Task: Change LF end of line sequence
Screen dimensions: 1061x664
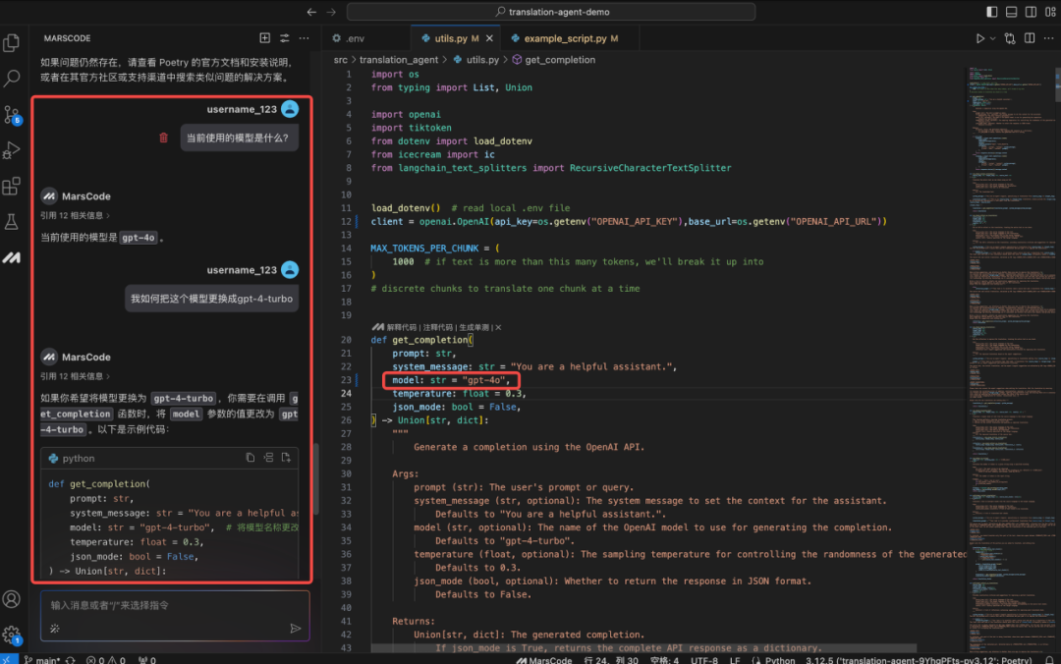Action: (734, 660)
